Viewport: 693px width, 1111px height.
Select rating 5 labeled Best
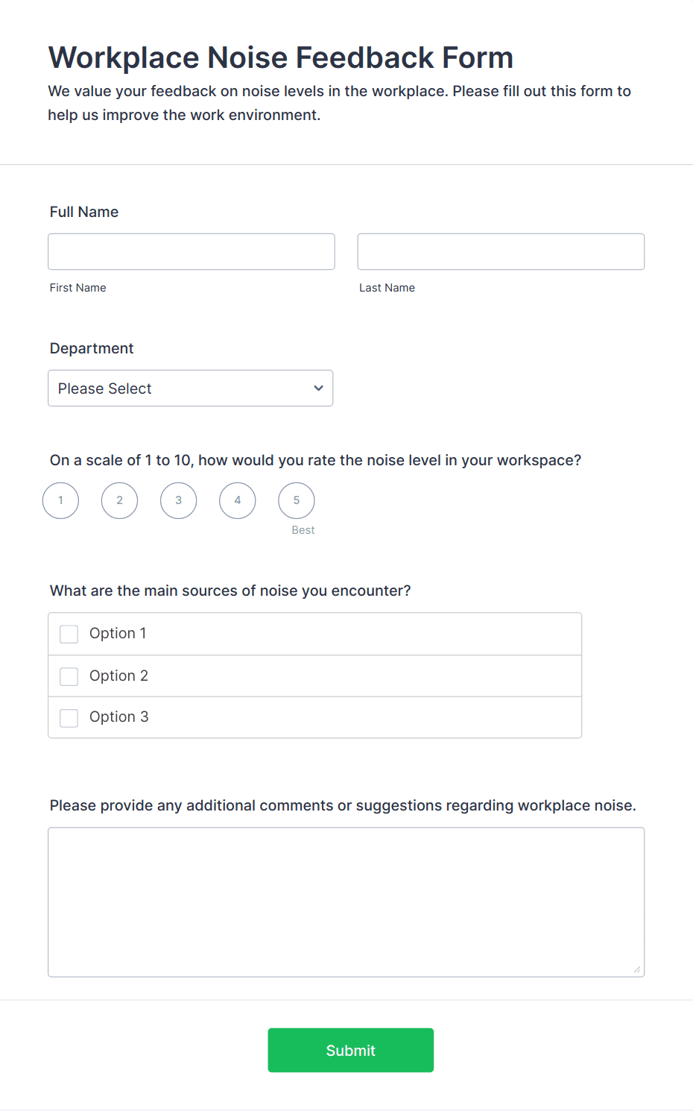[297, 500]
